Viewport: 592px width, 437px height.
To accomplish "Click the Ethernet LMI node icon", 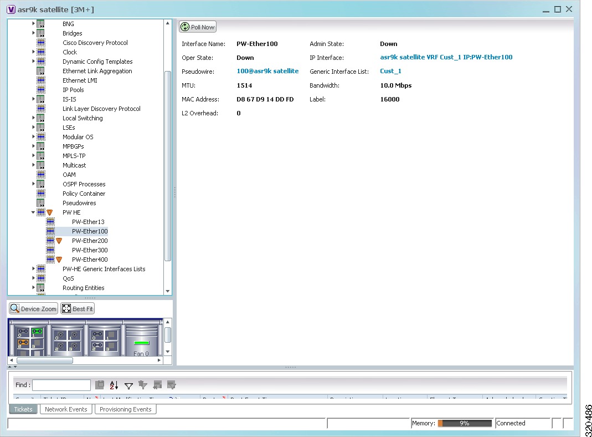I will point(41,80).
